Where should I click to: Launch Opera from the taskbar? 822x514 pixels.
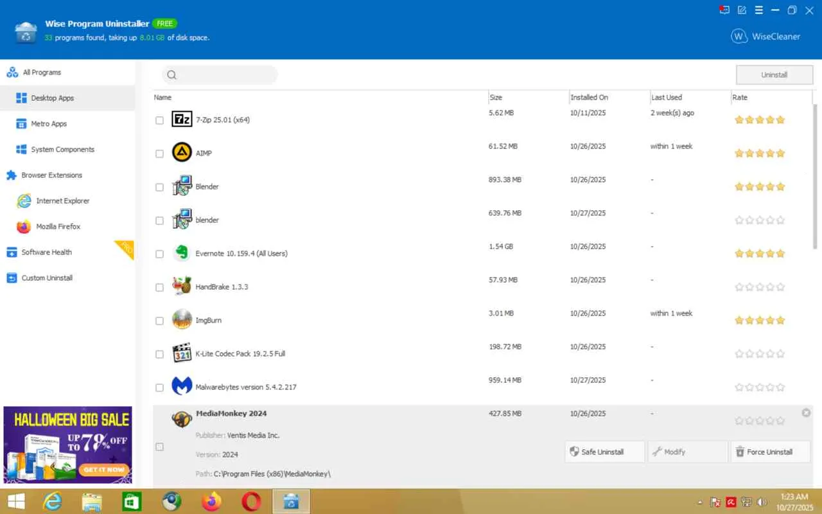[251, 501]
